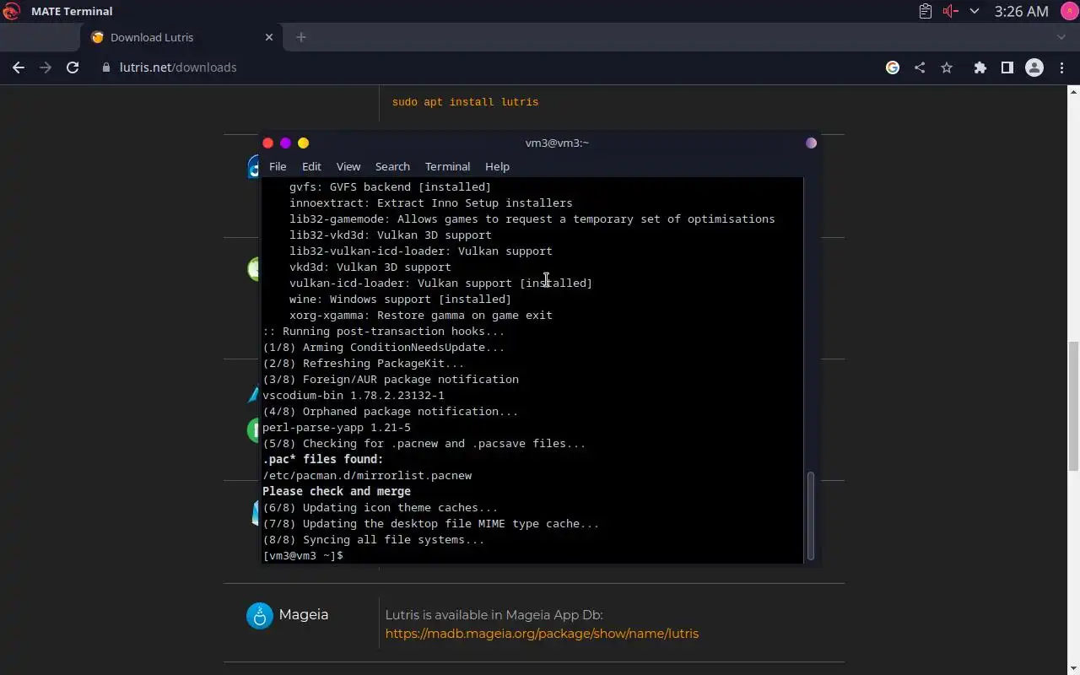Image resolution: width=1080 pixels, height=675 pixels.
Task: Click 'Lutris is available in Mageia App Db' text
Action: 494,614
